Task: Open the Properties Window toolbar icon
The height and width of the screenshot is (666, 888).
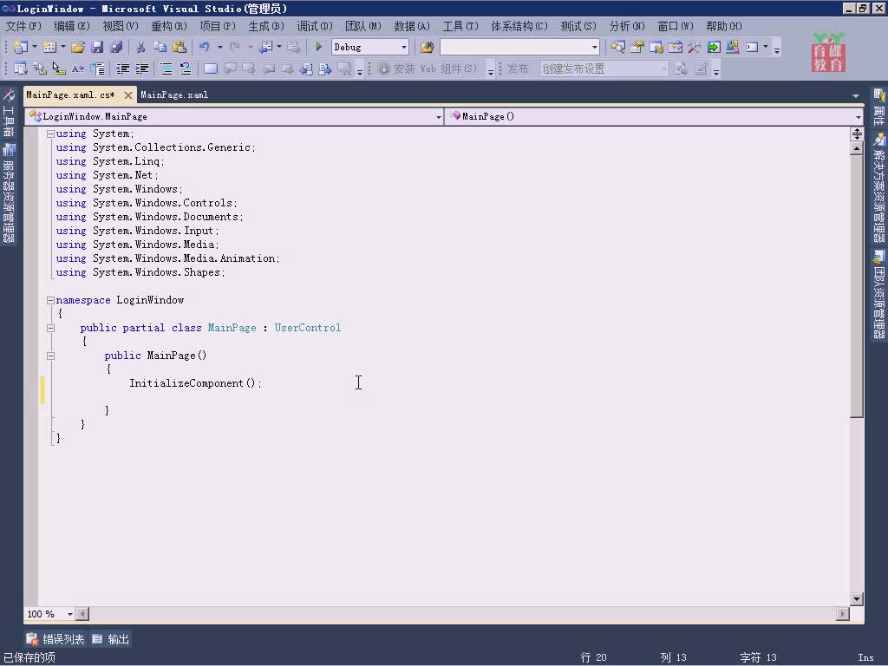Action: [637, 47]
